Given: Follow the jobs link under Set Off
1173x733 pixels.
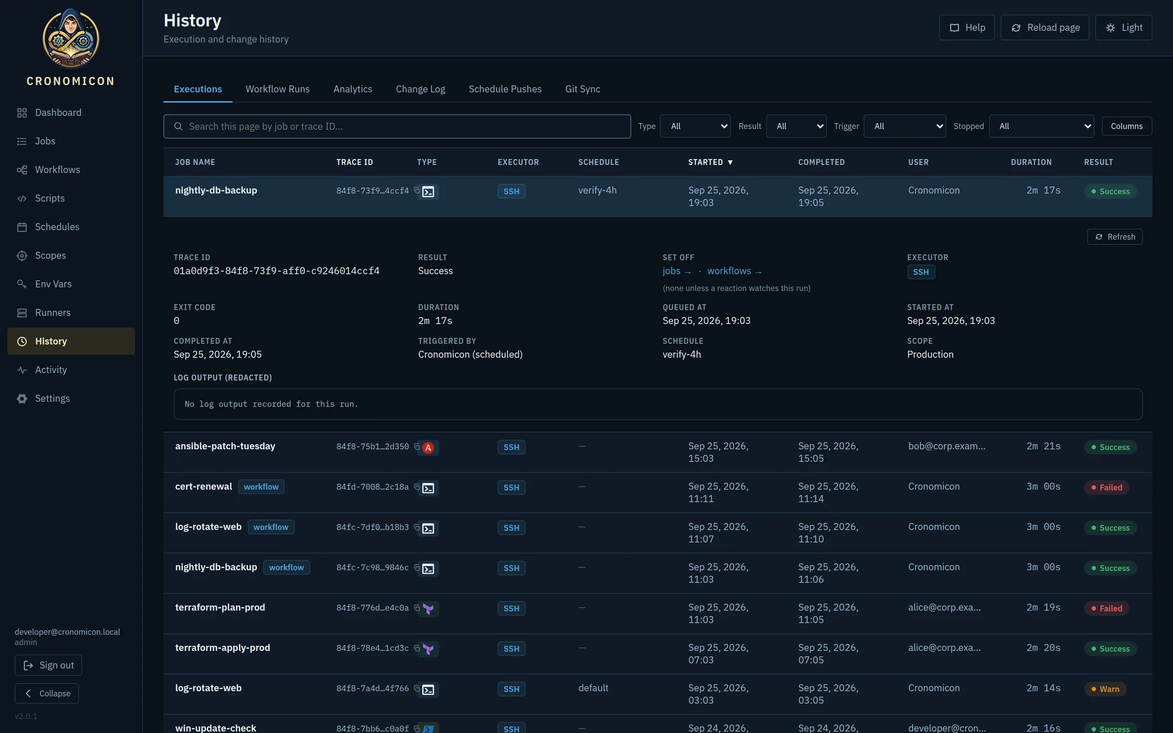Looking at the screenshot, I should [676, 271].
